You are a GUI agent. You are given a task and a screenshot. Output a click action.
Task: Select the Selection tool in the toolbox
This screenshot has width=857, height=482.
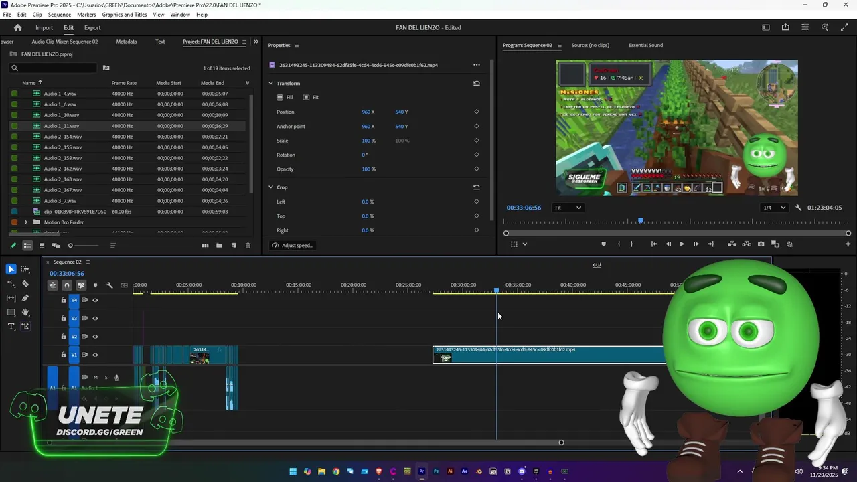11,269
